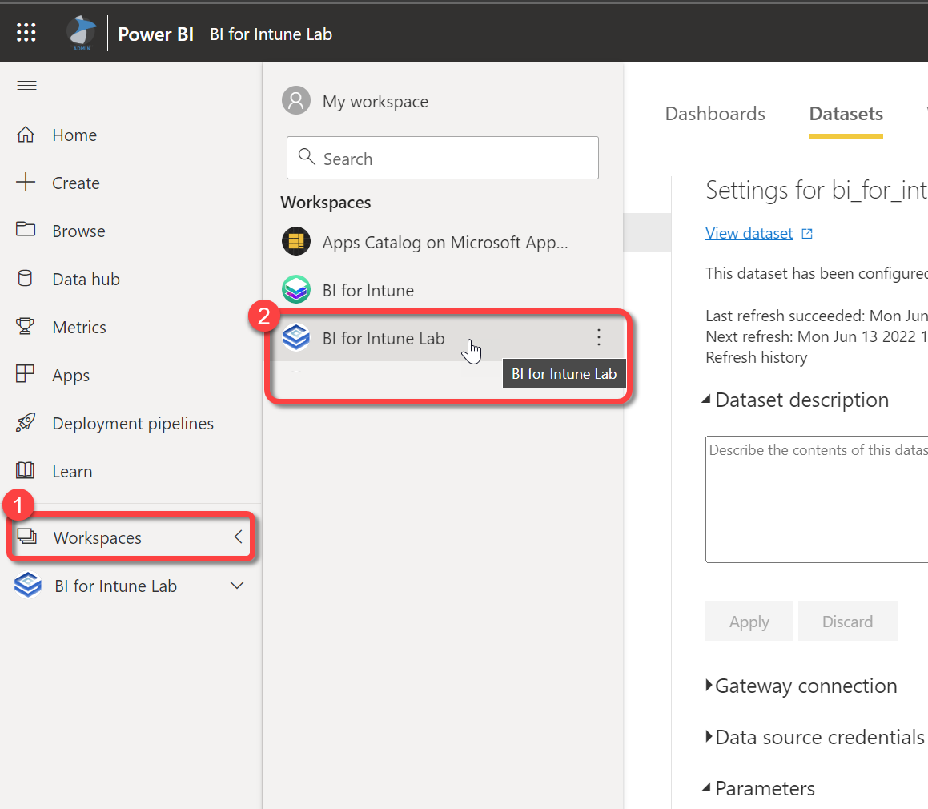Click Power BI in the header

tap(155, 34)
